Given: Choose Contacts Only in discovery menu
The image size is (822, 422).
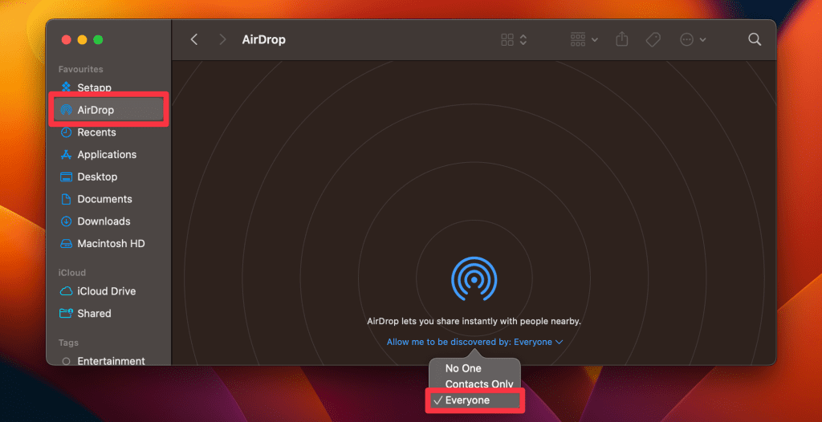Looking at the screenshot, I should point(479,384).
